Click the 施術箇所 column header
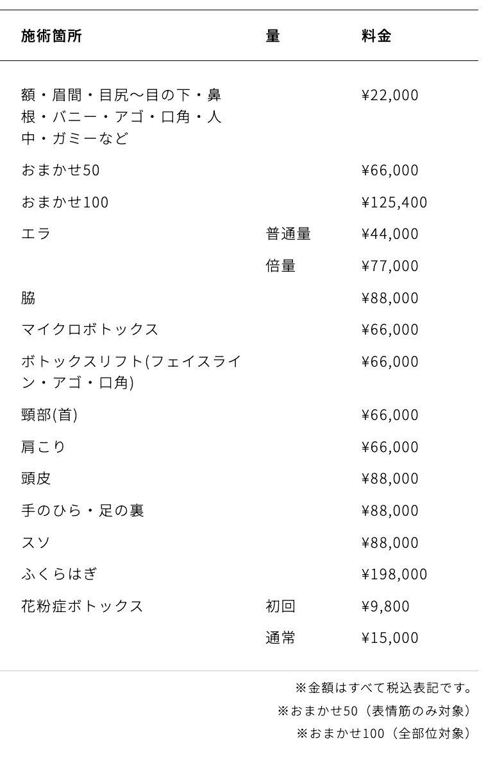 coord(51,37)
